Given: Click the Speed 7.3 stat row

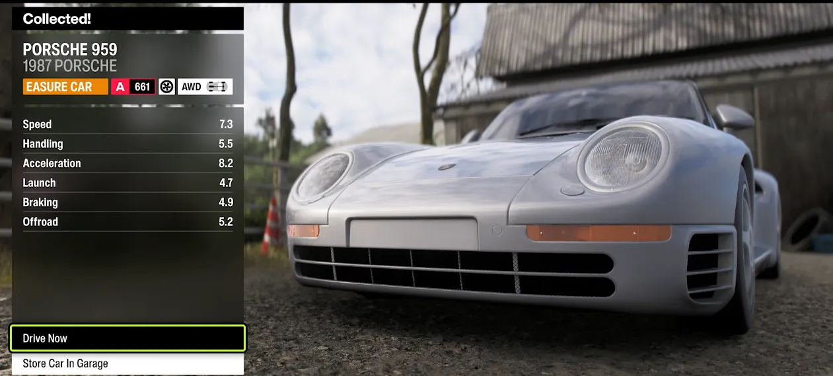Looking at the screenshot, I should (127, 124).
